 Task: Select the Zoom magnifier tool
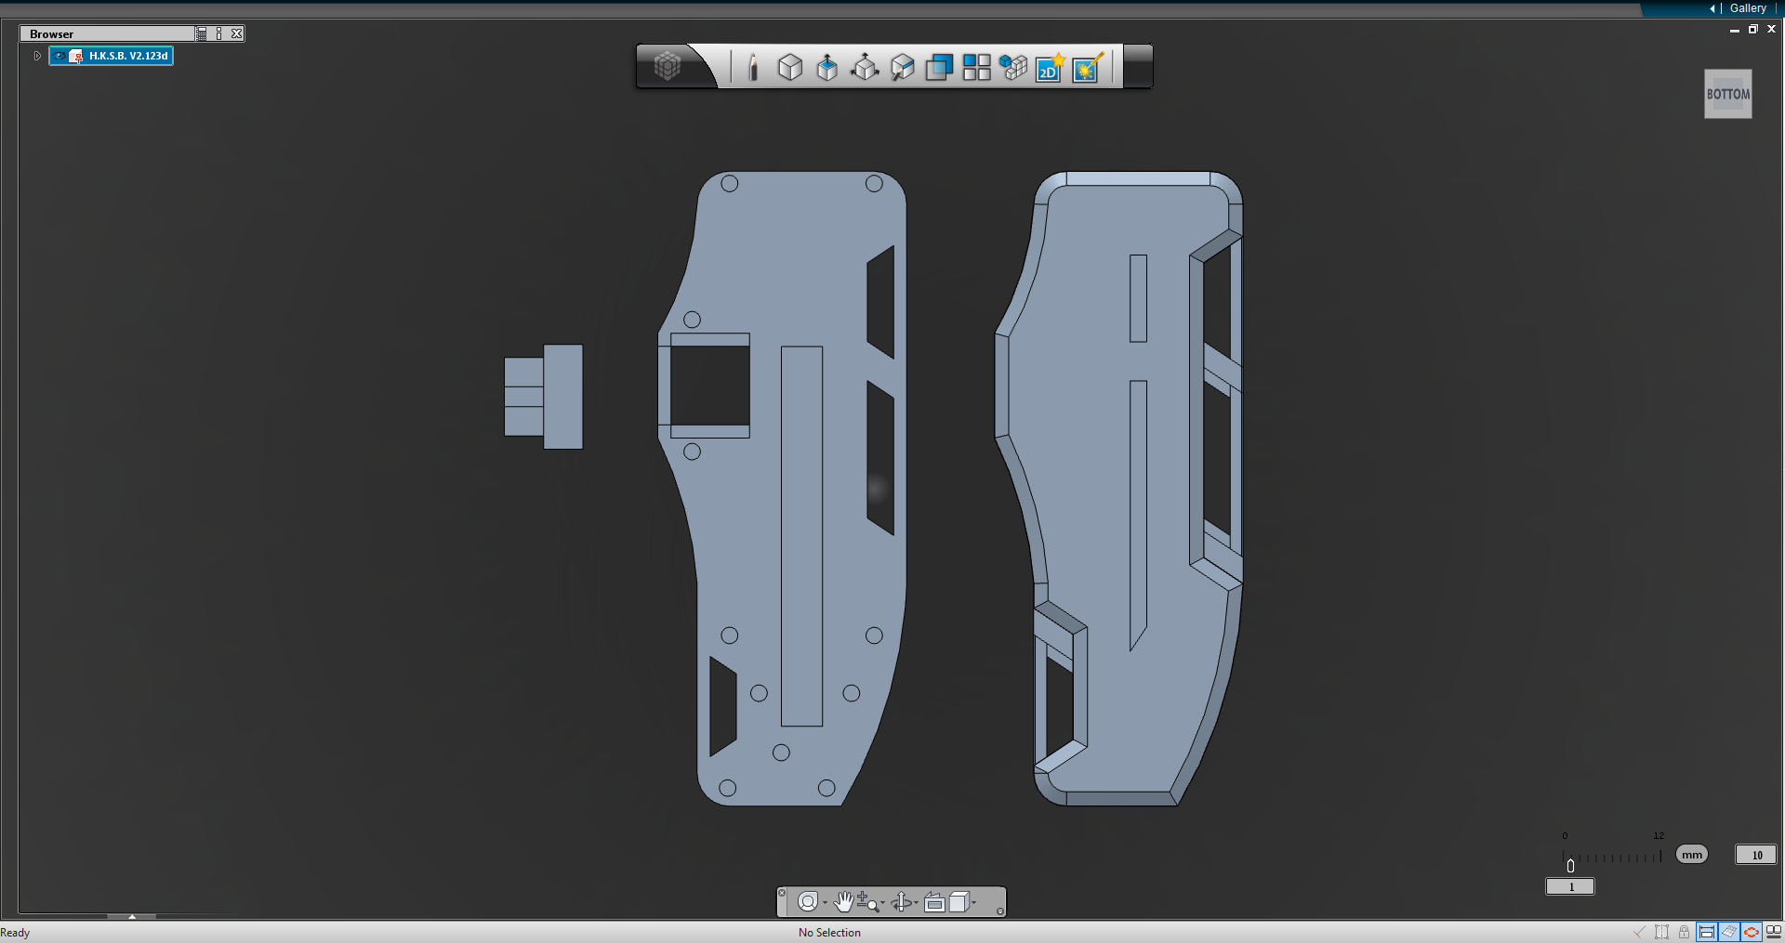tap(866, 902)
